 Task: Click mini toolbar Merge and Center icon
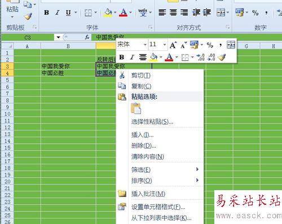(231, 45)
